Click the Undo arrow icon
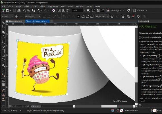The height and width of the screenshot is (114, 162). pyautogui.click(x=39, y=10)
